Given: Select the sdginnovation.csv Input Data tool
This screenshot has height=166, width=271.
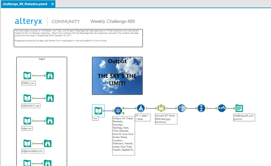Looking at the screenshot, I should pyautogui.click(x=27, y=144).
